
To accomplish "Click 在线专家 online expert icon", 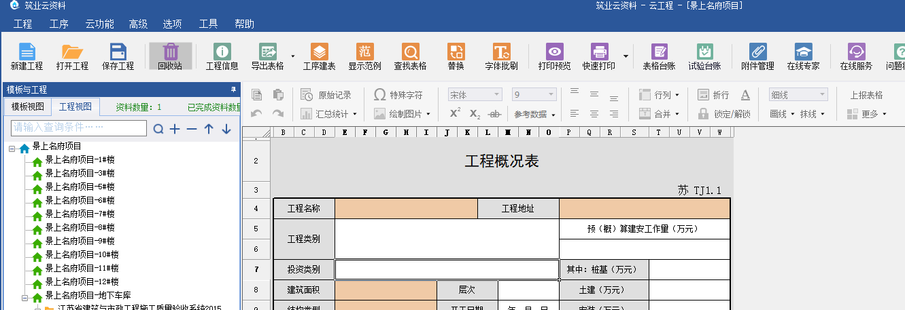I will [804, 57].
